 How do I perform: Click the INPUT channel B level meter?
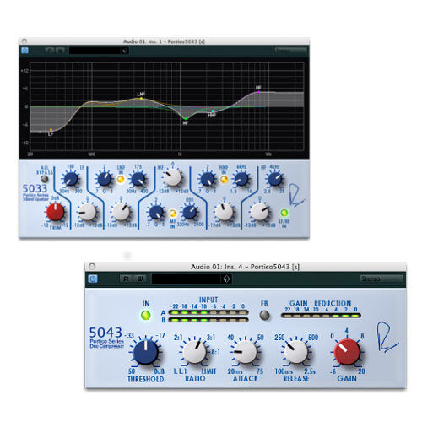[208, 320]
